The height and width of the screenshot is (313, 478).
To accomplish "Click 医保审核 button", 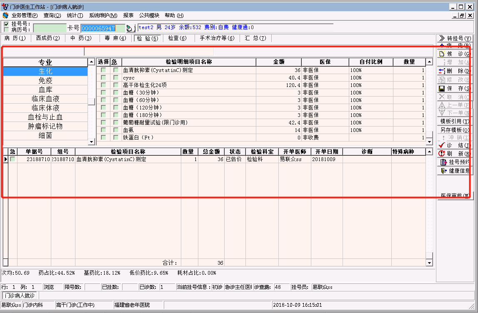I will pyautogui.click(x=455, y=196).
